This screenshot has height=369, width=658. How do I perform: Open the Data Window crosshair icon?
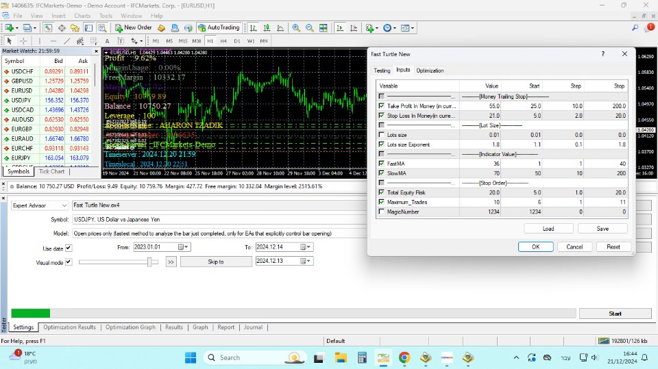pyautogui.click(x=62, y=27)
